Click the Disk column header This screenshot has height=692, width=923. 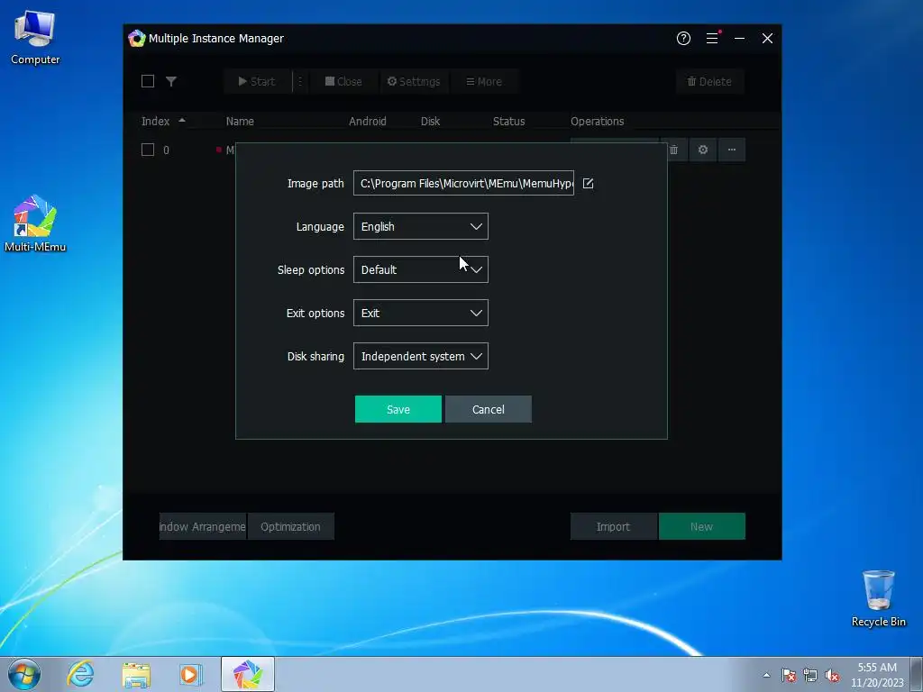tap(430, 122)
